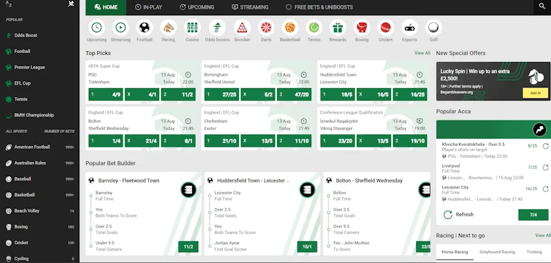The width and height of the screenshot is (551, 263).
Task: Open the Rewards gift icon
Action: pyautogui.click(x=337, y=28)
